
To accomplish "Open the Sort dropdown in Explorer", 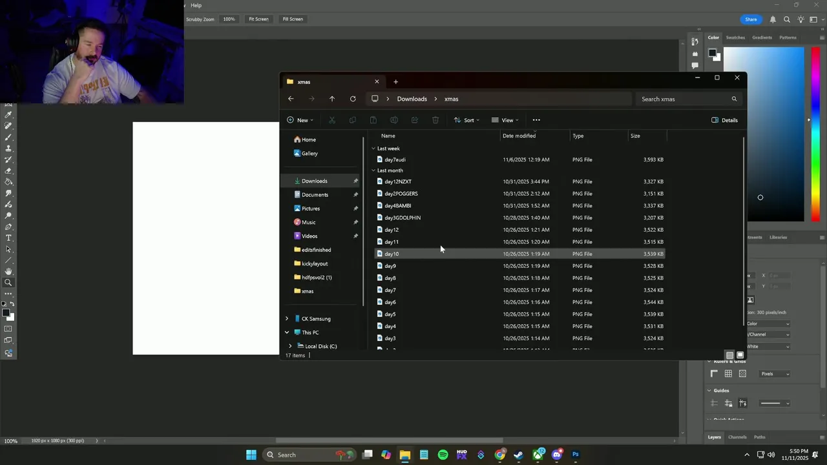I will point(466,120).
